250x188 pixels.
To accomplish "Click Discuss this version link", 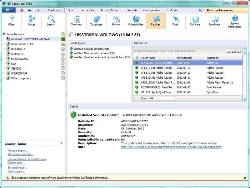I will [221, 10].
